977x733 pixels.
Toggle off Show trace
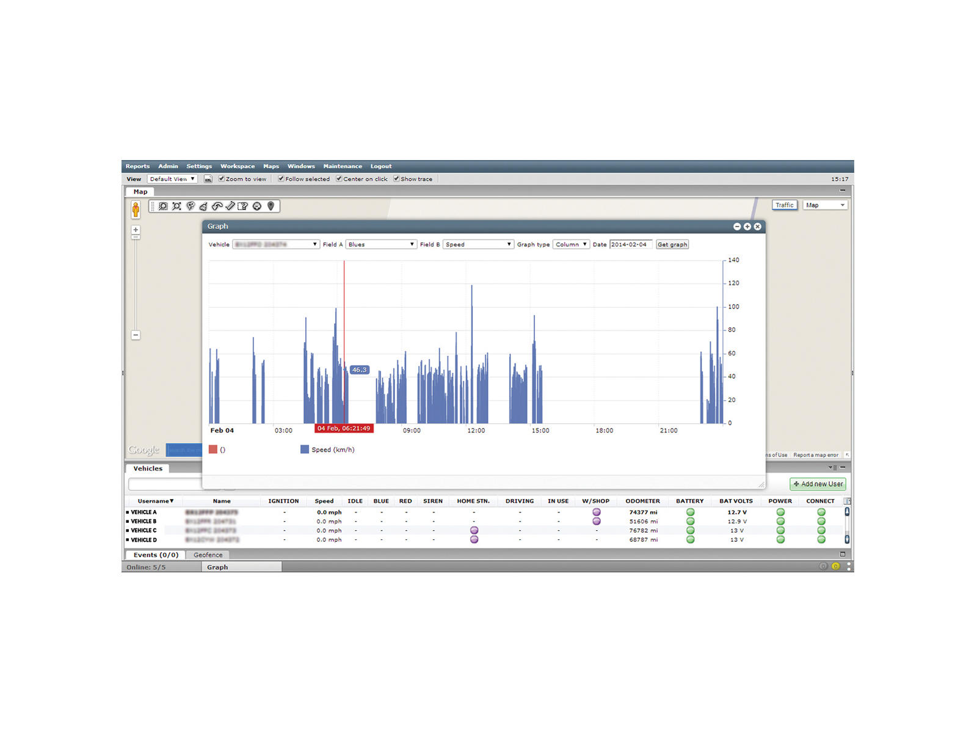[x=396, y=178]
